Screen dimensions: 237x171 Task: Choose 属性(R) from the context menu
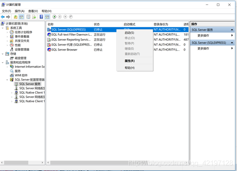point(135,61)
